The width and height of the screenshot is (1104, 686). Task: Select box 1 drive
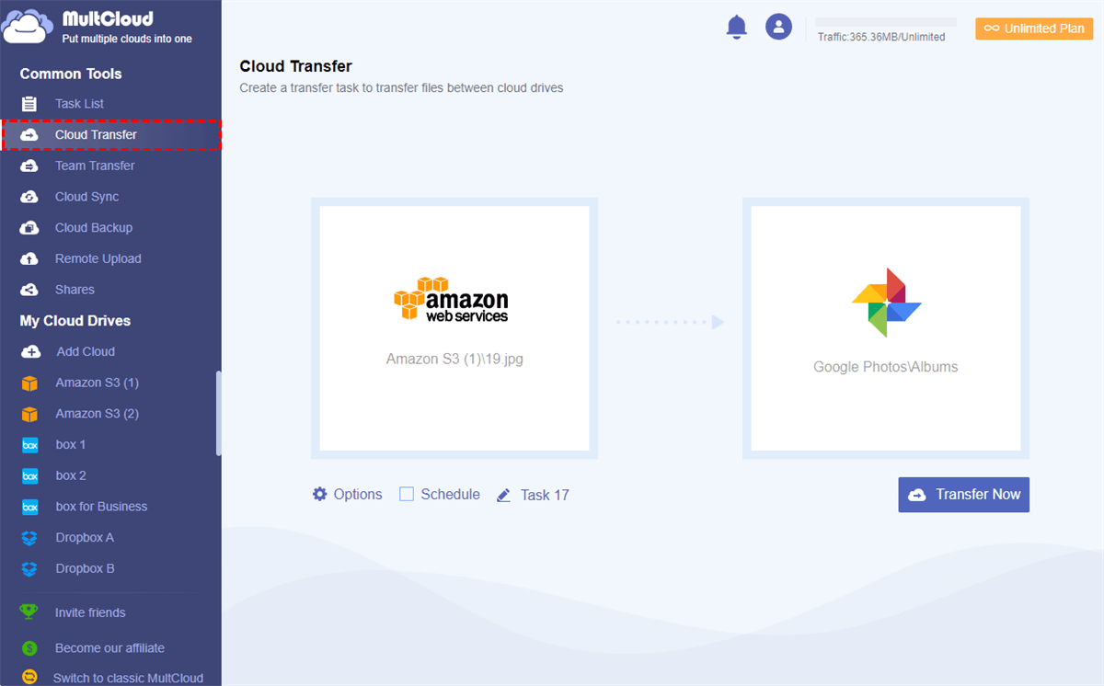71,445
